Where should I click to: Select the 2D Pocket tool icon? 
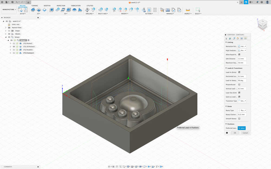click(39, 10)
